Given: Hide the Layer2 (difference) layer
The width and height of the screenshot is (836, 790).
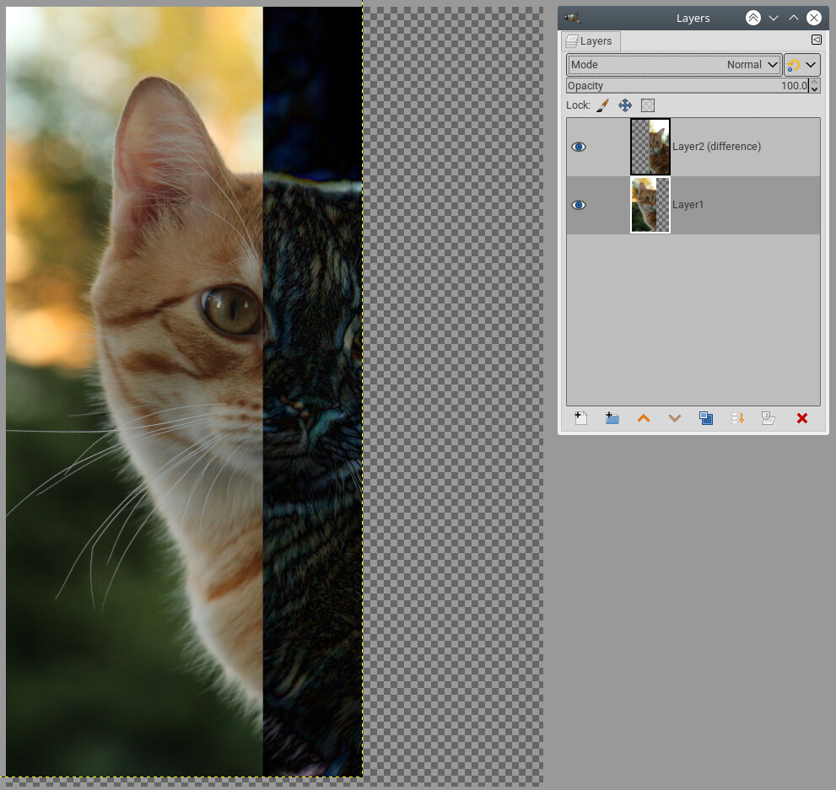Looking at the screenshot, I should (x=579, y=147).
